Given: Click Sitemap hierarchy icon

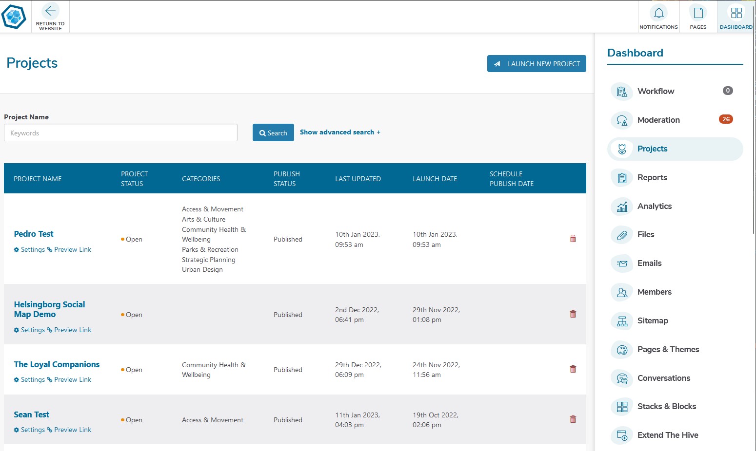Looking at the screenshot, I should click(622, 321).
